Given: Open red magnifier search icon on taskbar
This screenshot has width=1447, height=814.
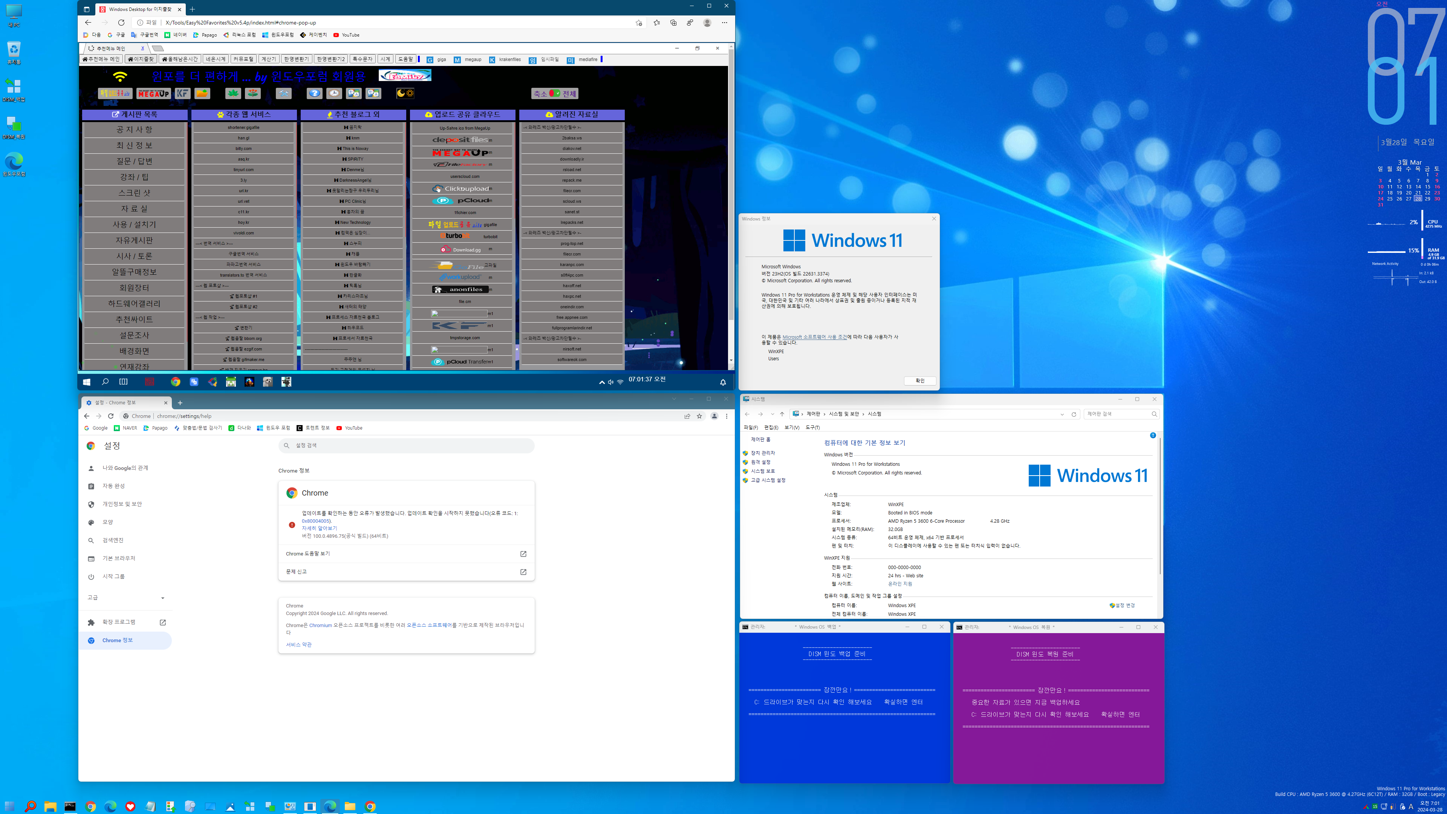Looking at the screenshot, I should tap(30, 806).
